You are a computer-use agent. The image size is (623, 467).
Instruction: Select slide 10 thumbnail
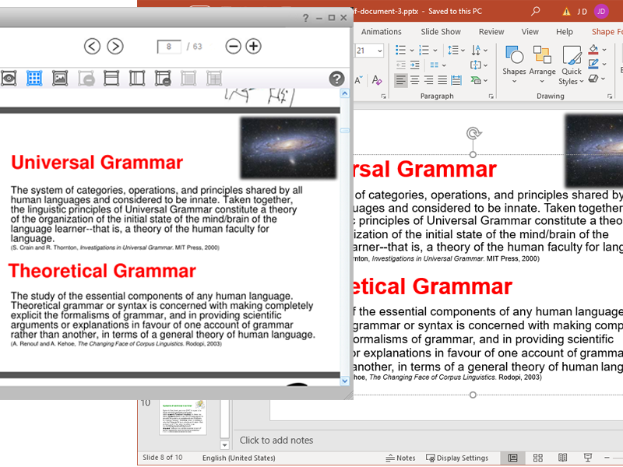click(183, 416)
